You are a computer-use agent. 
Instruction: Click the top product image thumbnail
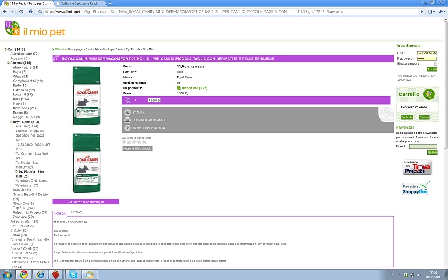[86, 95]
